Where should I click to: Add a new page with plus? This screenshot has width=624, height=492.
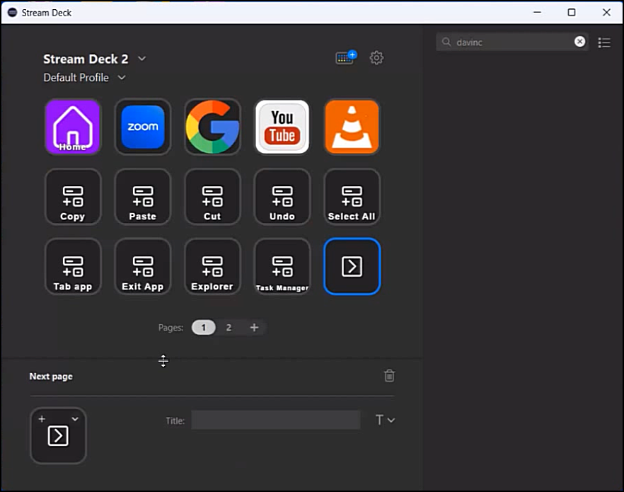[254, 327]
